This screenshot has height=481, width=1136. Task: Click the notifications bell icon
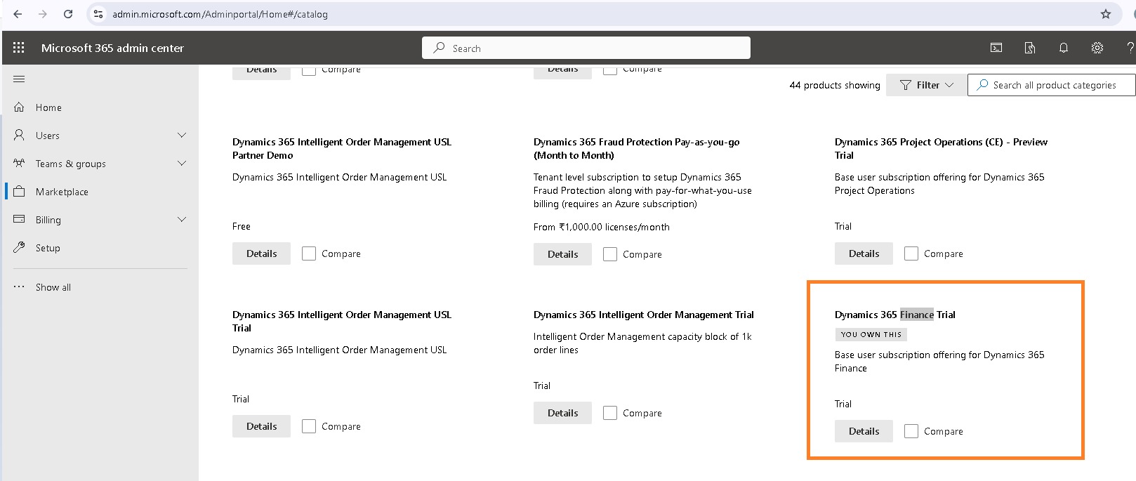[1064, 48]
